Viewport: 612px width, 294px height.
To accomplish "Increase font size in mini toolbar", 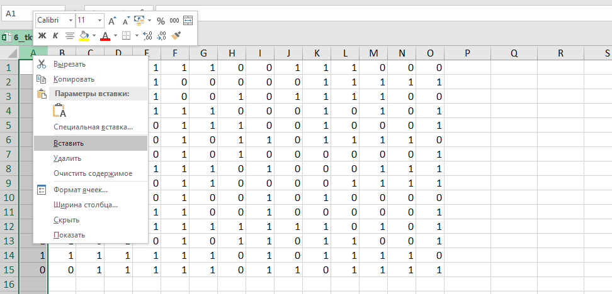I will pyautogui.click(x=111, y=21).
